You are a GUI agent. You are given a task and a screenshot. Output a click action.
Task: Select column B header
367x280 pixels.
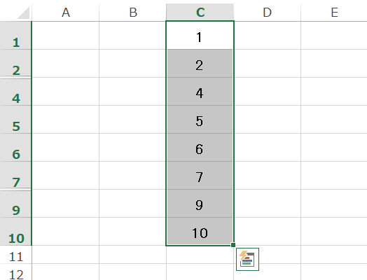point(132,12)
